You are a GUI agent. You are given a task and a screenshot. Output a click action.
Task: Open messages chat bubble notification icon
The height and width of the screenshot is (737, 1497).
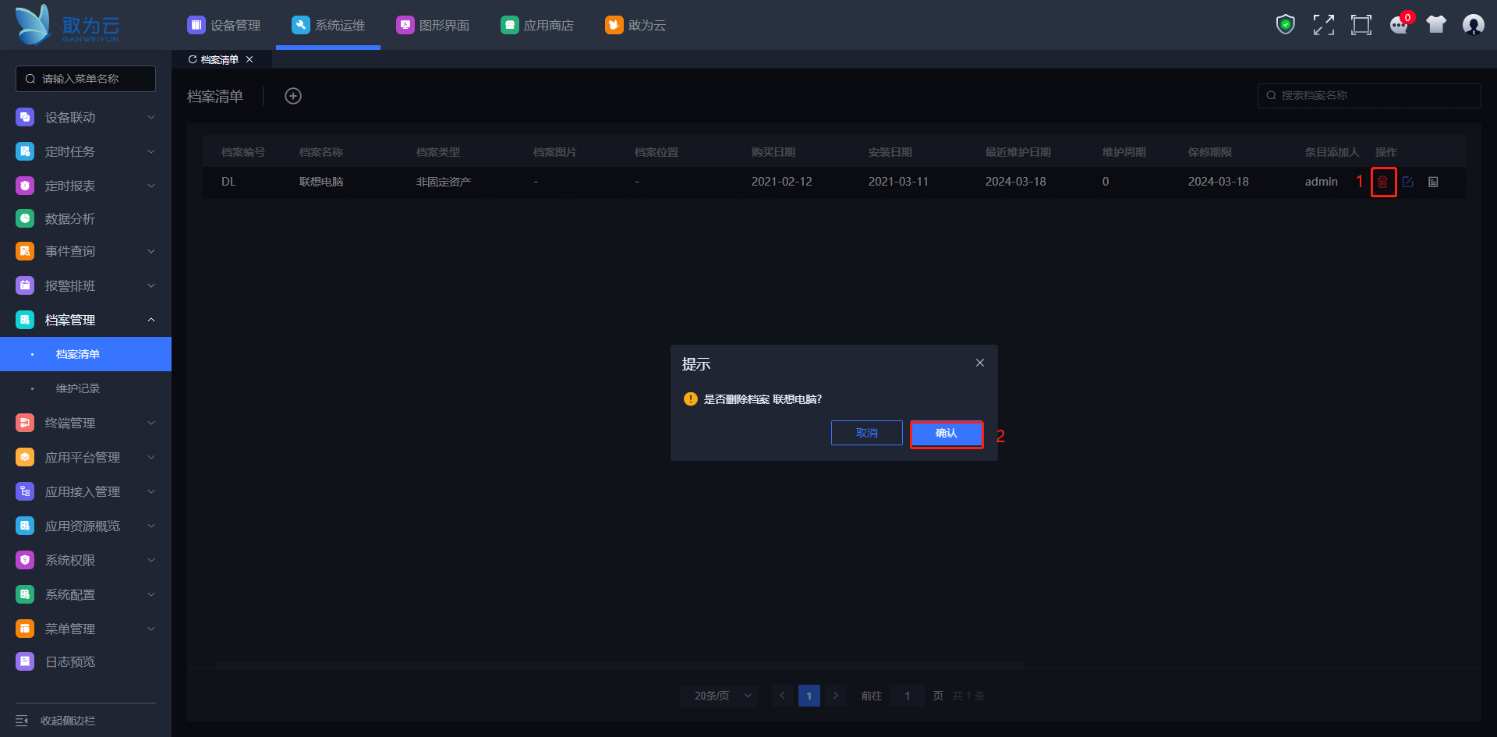click(x=1399, y=25)
